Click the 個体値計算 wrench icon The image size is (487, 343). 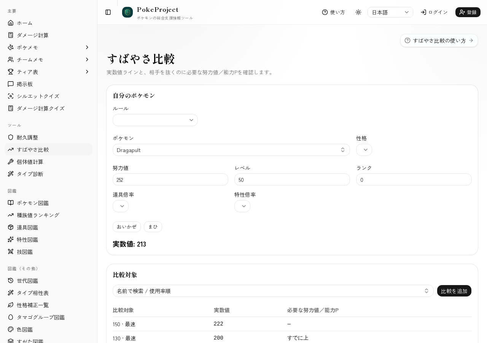(x=11, y=162)
